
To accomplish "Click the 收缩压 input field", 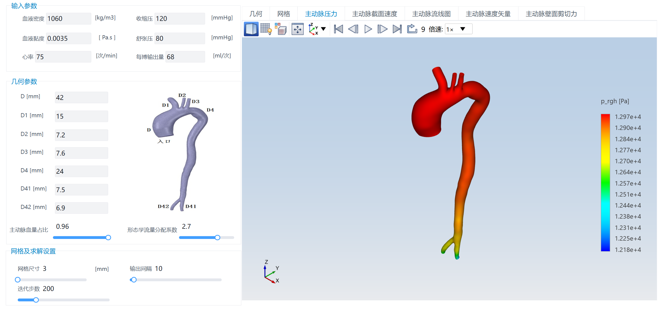I will [180, 19].
